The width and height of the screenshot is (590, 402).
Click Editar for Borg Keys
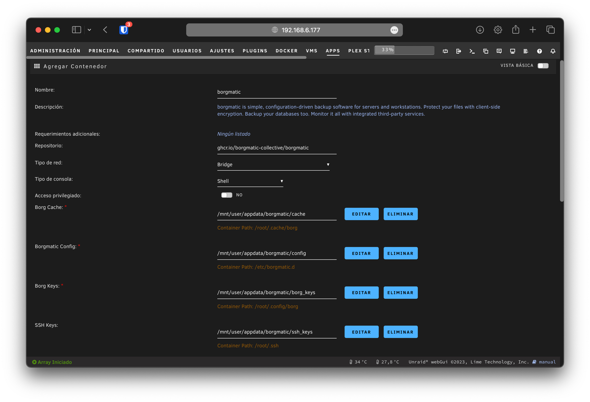point(361,293)
